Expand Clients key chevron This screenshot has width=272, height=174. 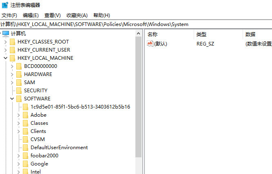pyautogui.click(x=19, y=131)
